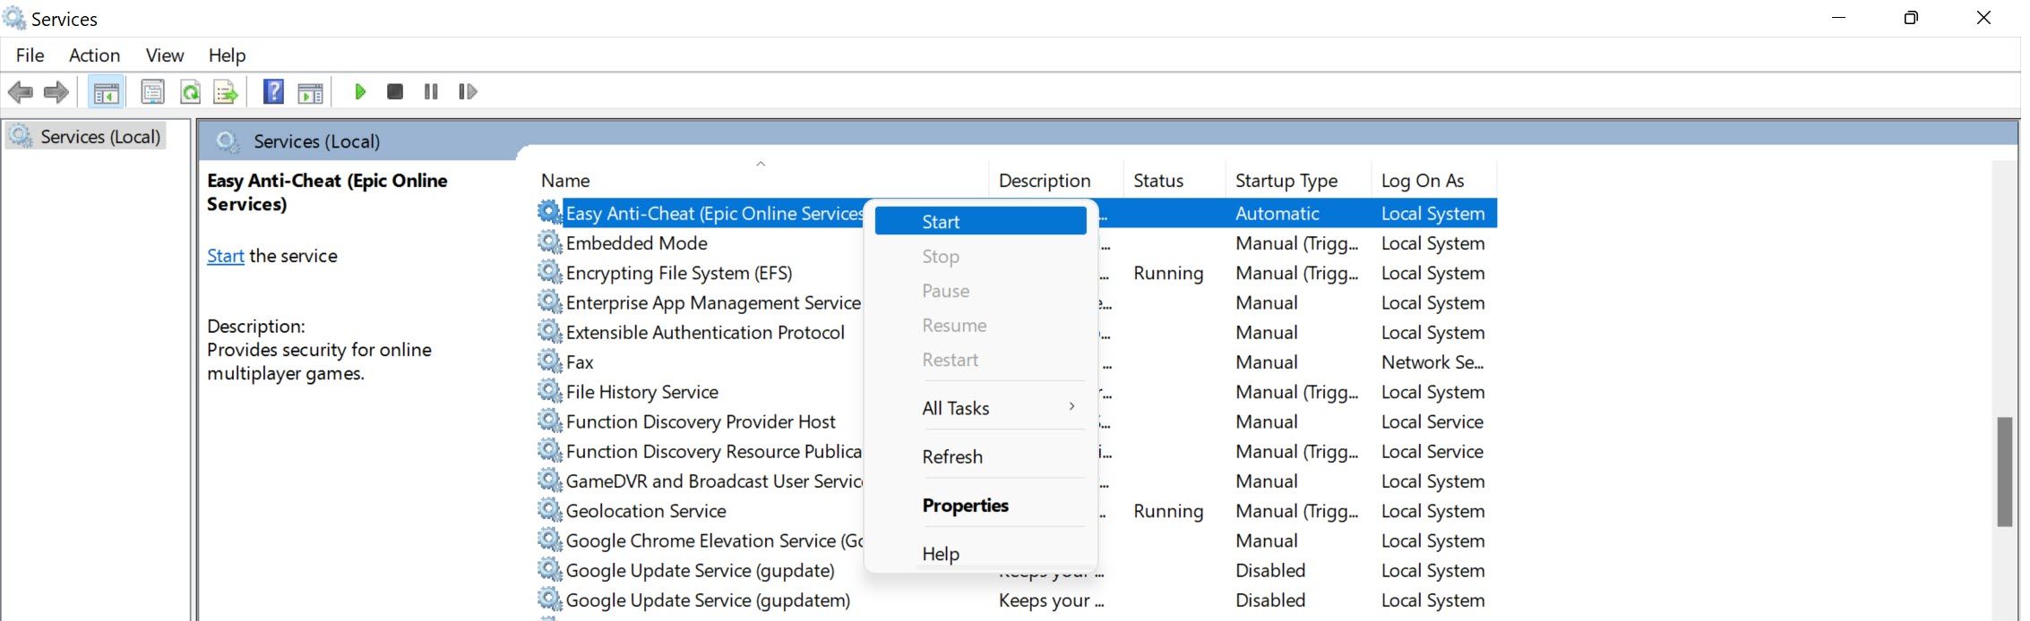This screenshot has height=621, width=2030.
Task: Select the Geolocation Service row
Action: 646,510
